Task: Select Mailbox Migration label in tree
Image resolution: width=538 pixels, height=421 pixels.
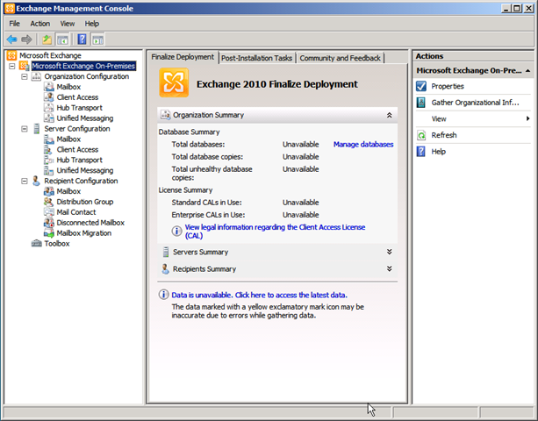Action: tap(84, 233)
